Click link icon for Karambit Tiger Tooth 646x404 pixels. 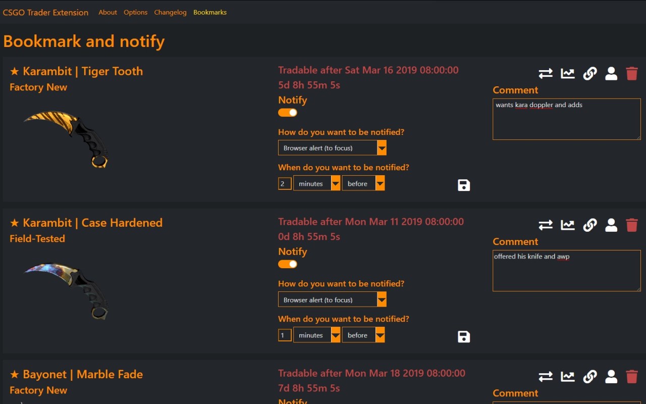589,74
